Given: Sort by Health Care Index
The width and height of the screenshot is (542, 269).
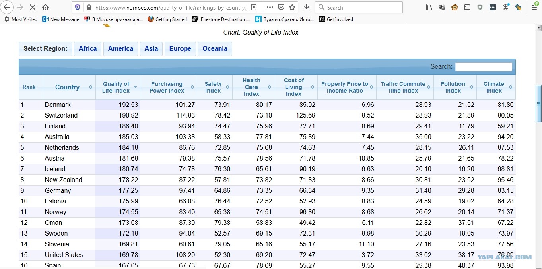Looking at the screenshot, I should click(253, 87).
